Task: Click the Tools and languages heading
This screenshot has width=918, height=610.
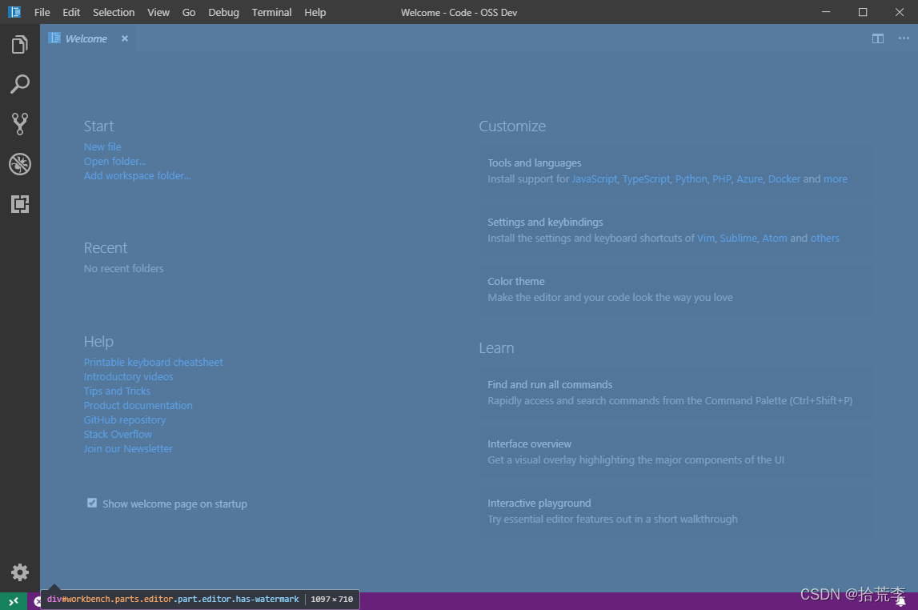Action: (535, 163)
